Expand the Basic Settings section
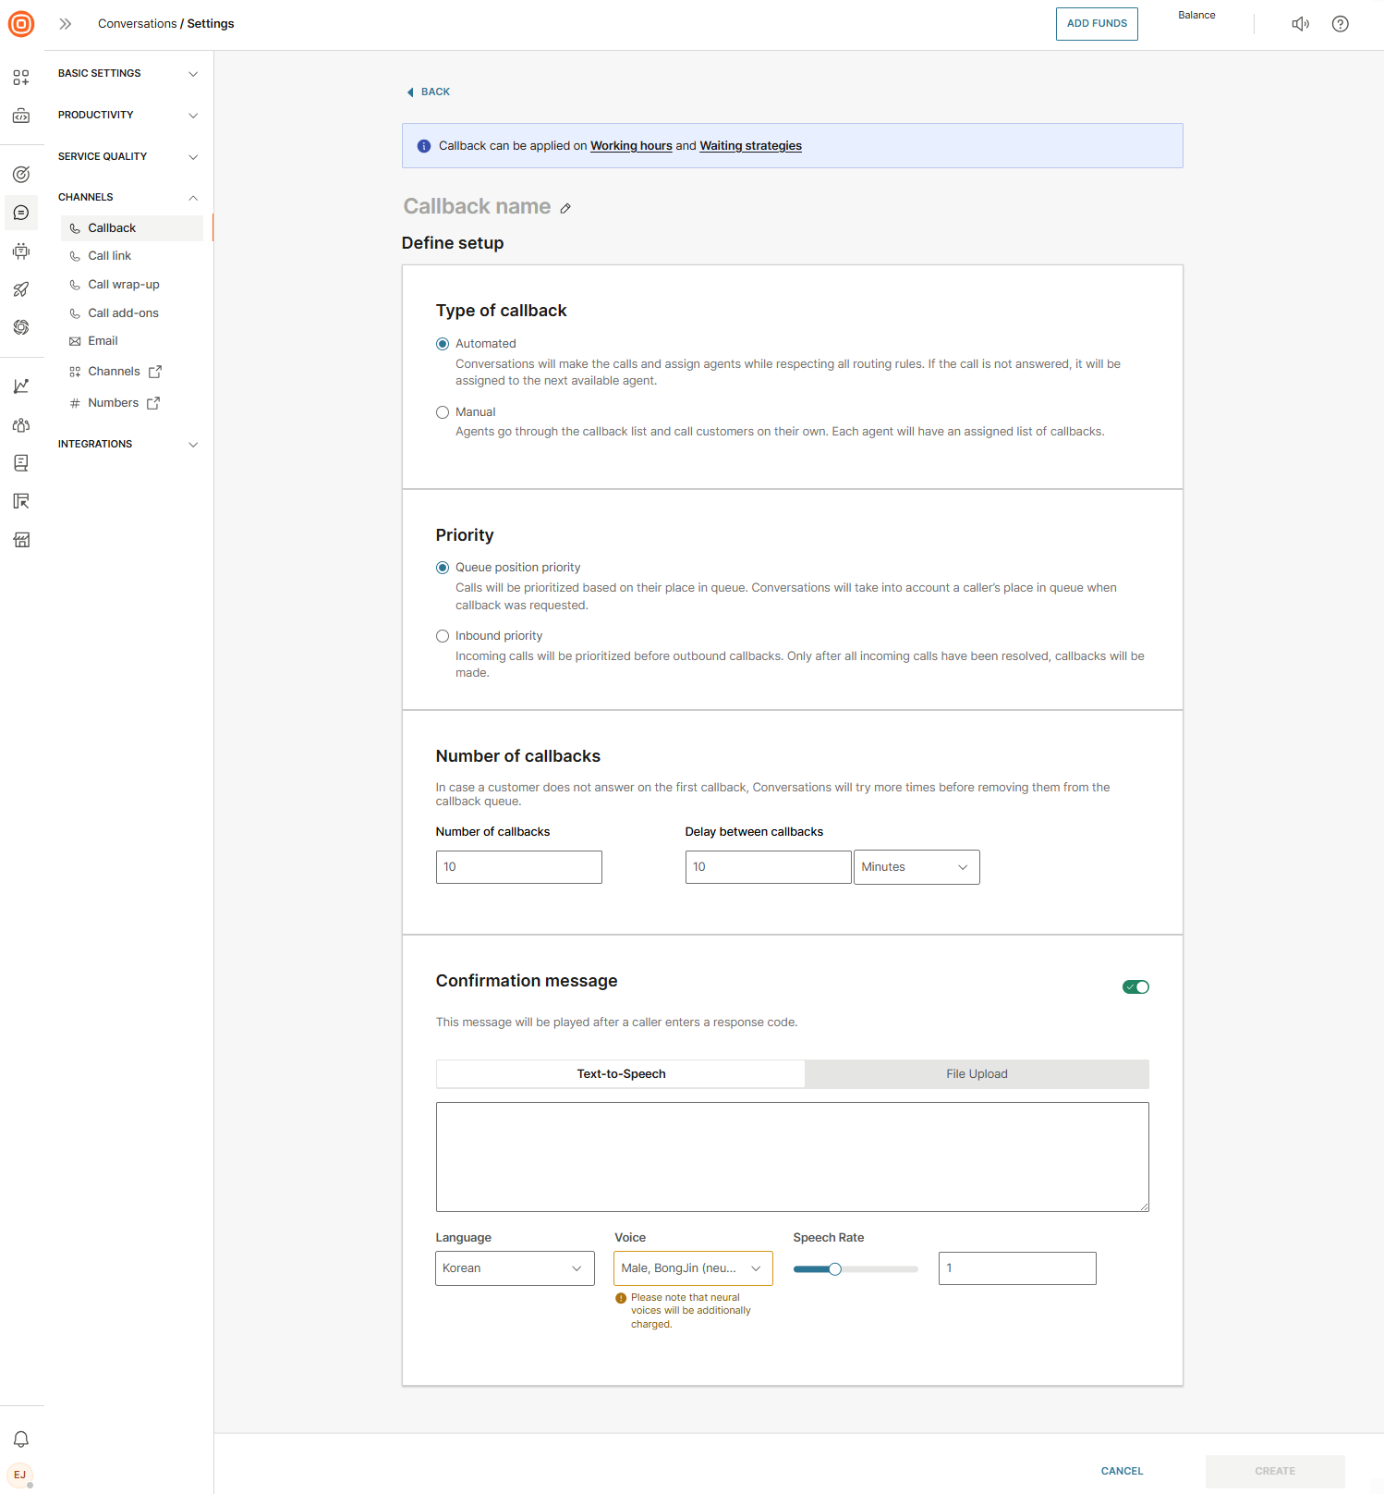 (x=127, y=74)
